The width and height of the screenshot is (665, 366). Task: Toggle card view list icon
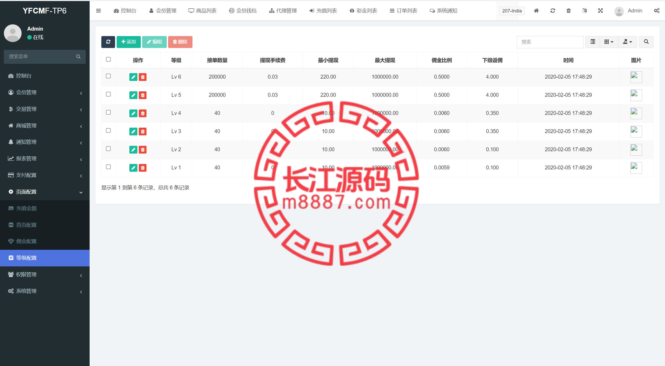[x=593, y=42]
